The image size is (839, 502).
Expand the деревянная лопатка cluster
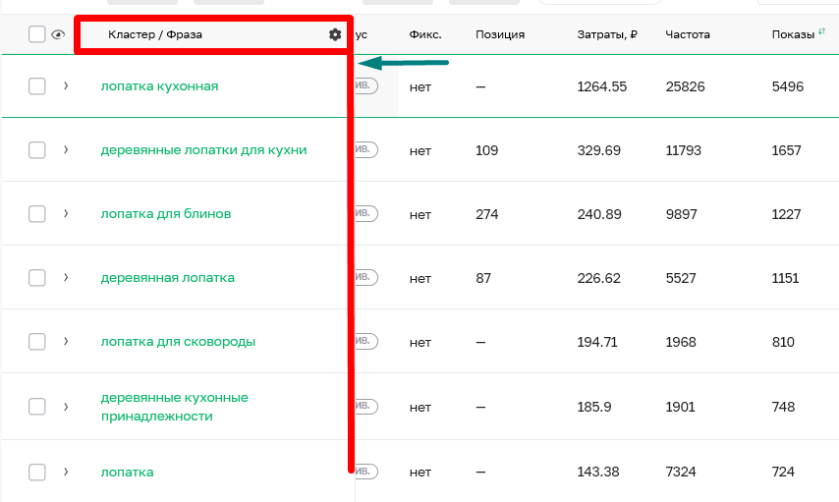click(66, 277)
